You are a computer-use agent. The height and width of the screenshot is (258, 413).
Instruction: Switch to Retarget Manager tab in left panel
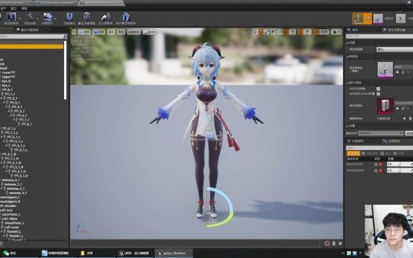pyautogui.click(x=27, y=30)
